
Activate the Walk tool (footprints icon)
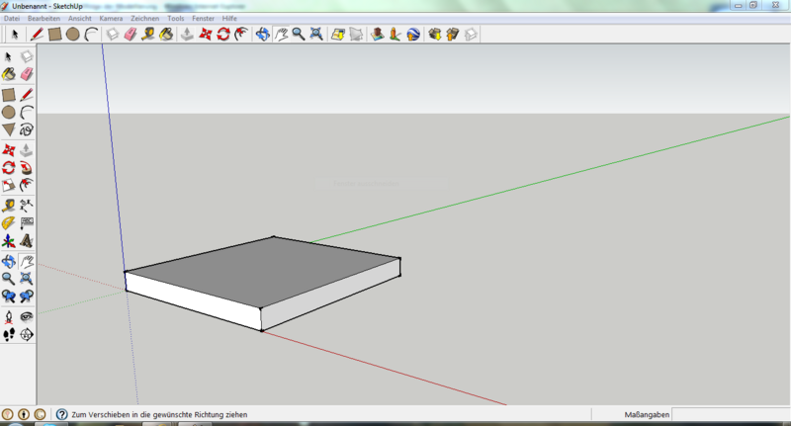[9, 335]
